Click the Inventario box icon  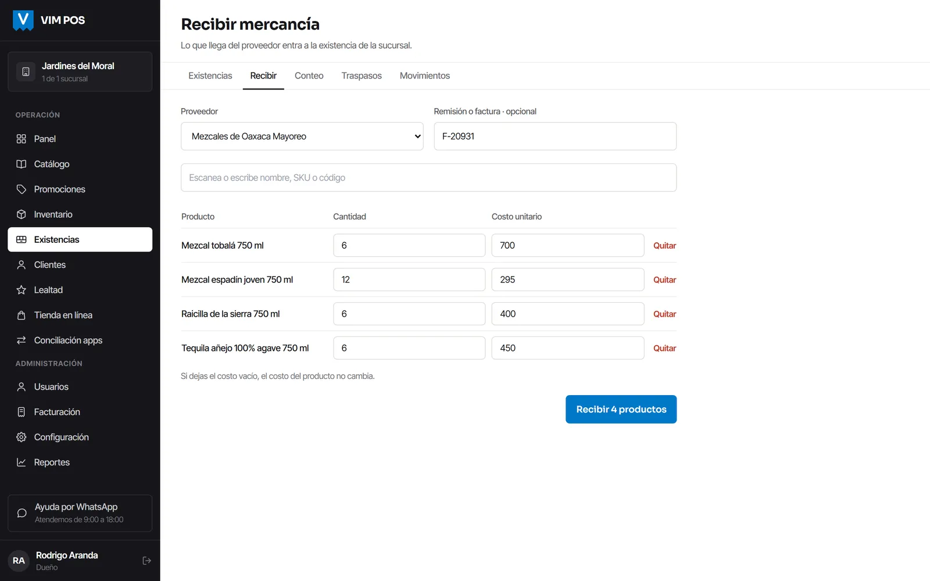(22, 214)
